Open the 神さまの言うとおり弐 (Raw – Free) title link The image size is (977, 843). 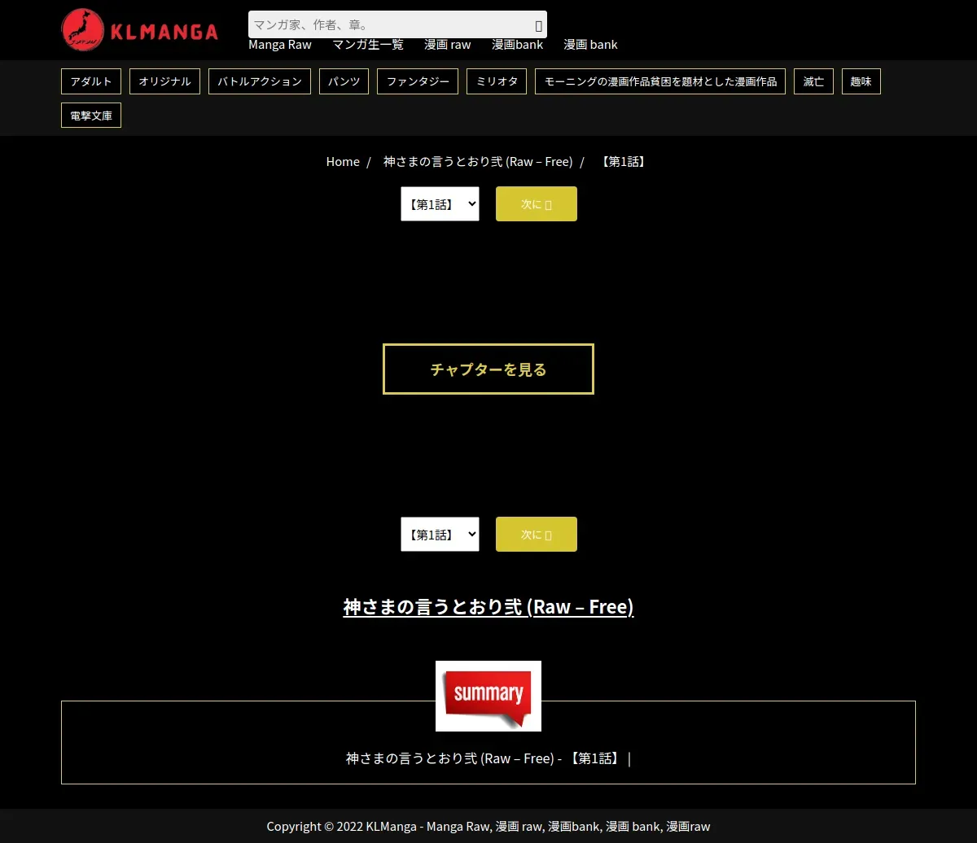[x=488, y=607]
